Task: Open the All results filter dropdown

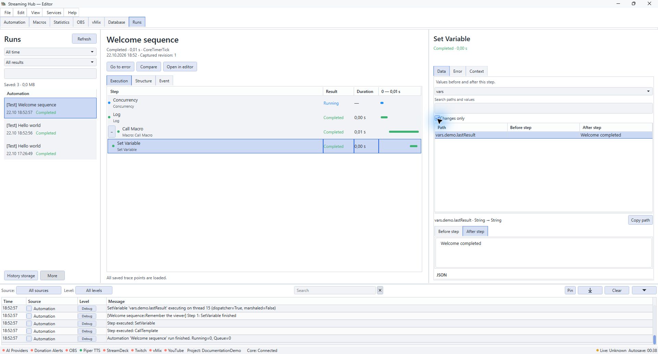Action: (50, 62)
